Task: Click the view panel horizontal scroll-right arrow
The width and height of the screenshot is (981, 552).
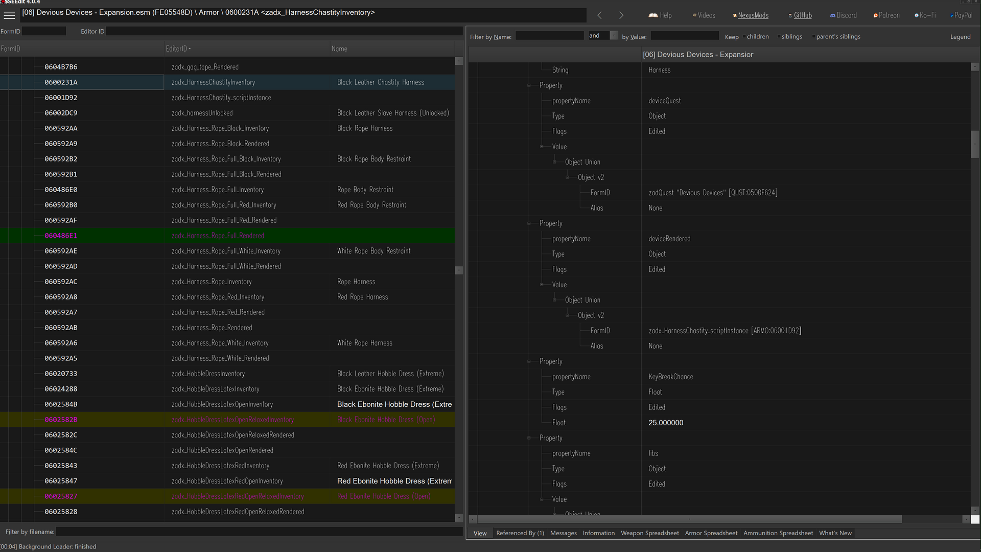Action: pos(966,519)
